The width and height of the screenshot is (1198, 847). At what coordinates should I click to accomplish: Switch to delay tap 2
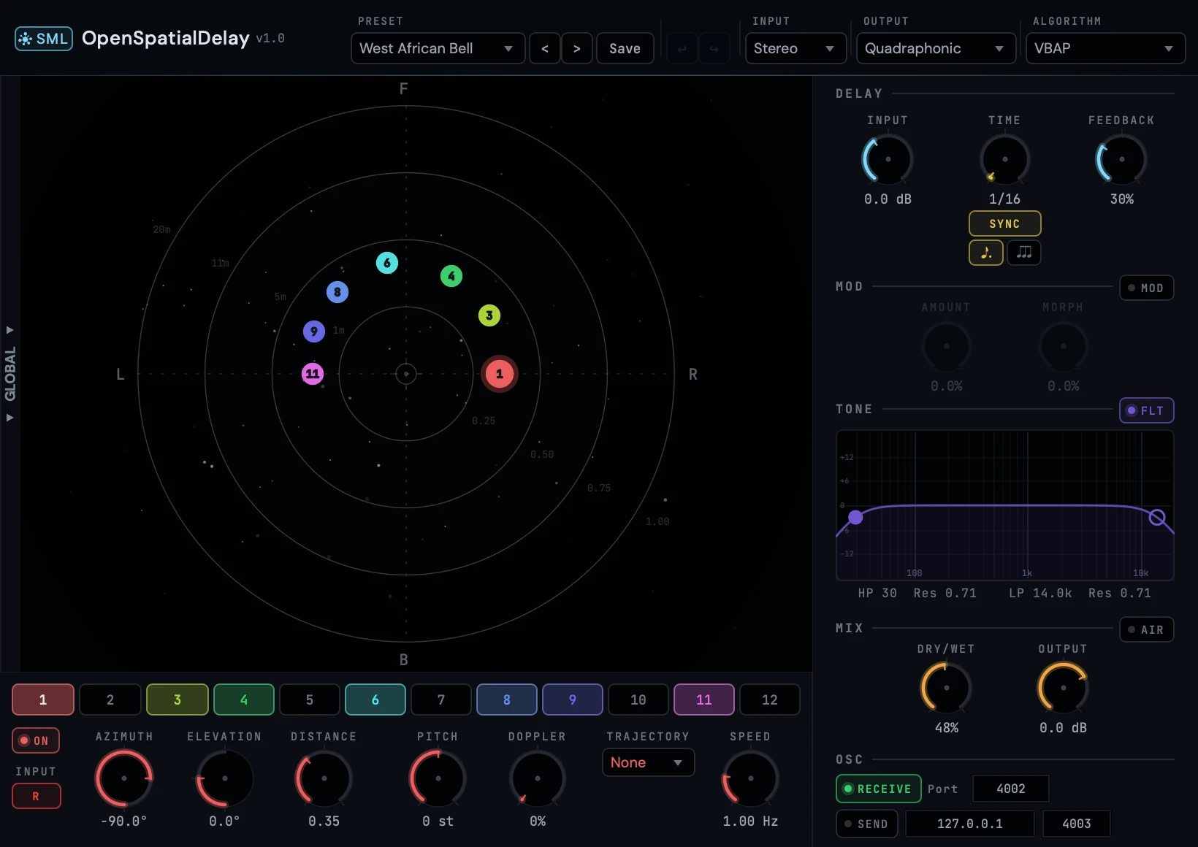coord(110,700)
